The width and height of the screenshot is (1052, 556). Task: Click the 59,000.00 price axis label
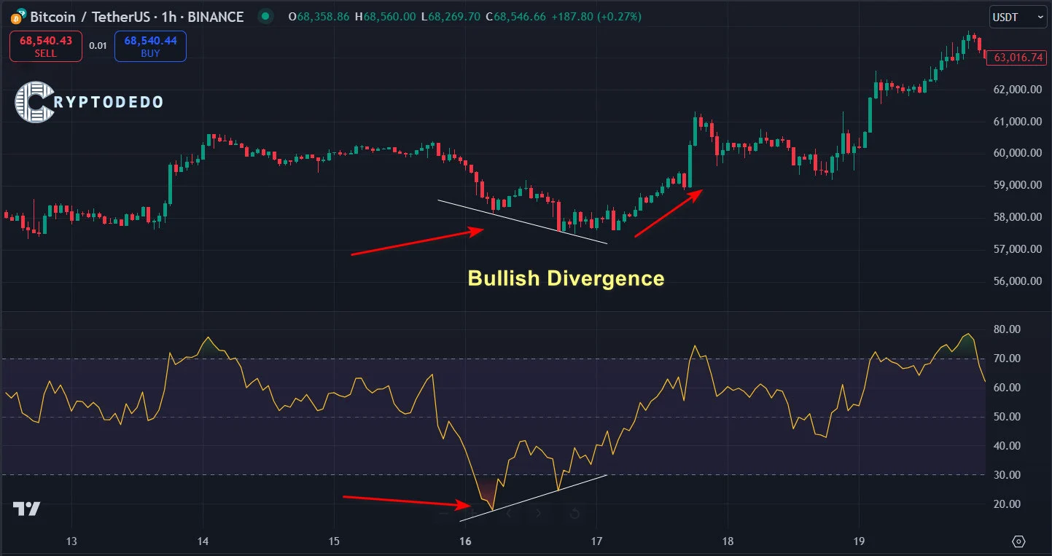pyautogui.click(x=1017, y=185)
